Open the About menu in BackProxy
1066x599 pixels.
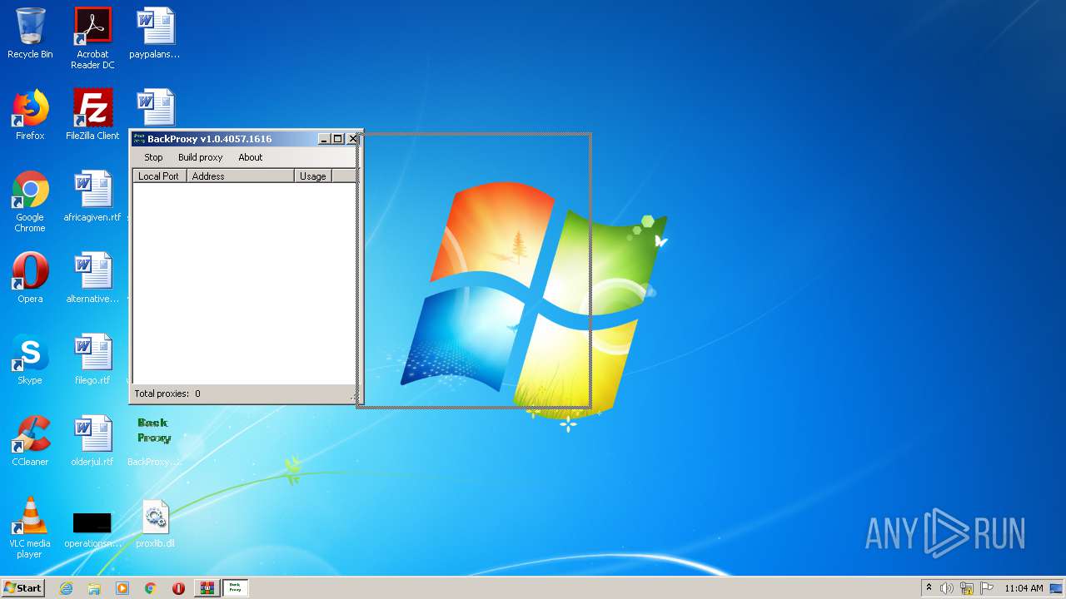pyautogui.click(x=250, y=157)
